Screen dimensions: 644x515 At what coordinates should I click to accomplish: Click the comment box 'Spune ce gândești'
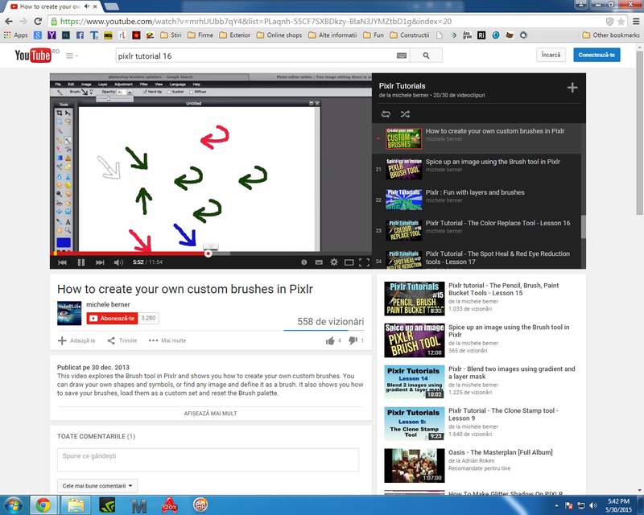pos(208,459)
